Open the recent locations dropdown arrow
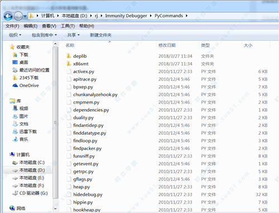The height and width of the screenshot is (213, 279). coord(25,16)
